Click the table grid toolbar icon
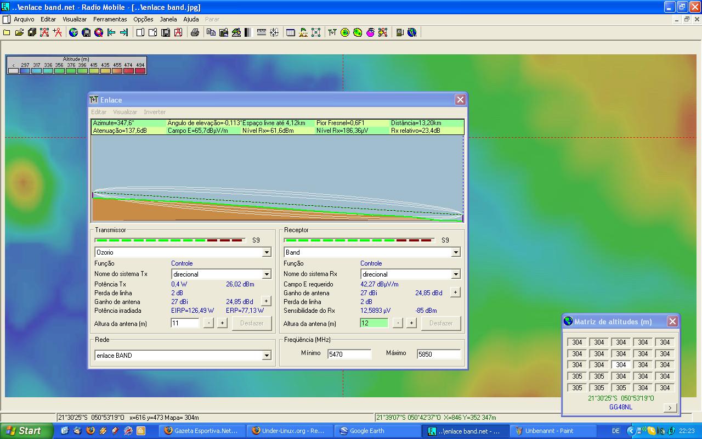702x439 pixels. (x=291, y=33)
